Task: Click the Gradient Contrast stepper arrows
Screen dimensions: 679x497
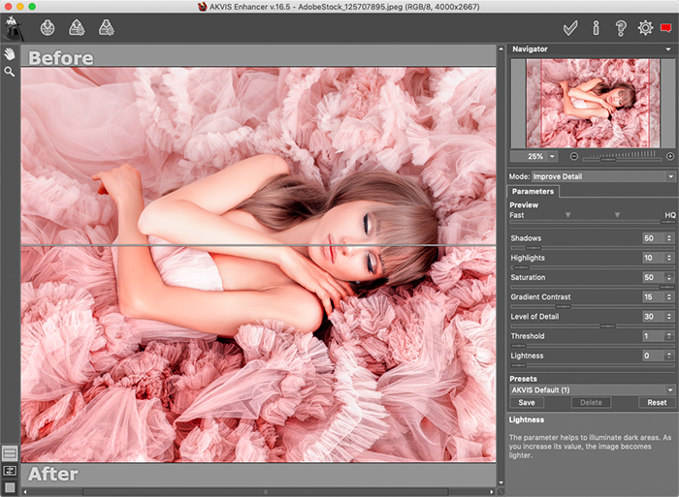Action: 669,296
